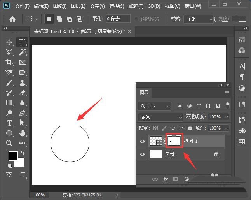Open the 正常 blend mode dropdown

[x=160, y=117]
